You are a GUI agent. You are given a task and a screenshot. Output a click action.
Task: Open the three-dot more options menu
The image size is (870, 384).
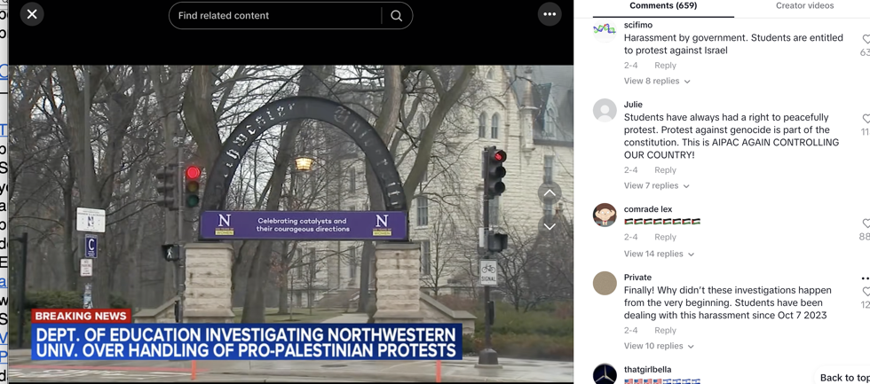pyautogui.click(x=550, y=14)
